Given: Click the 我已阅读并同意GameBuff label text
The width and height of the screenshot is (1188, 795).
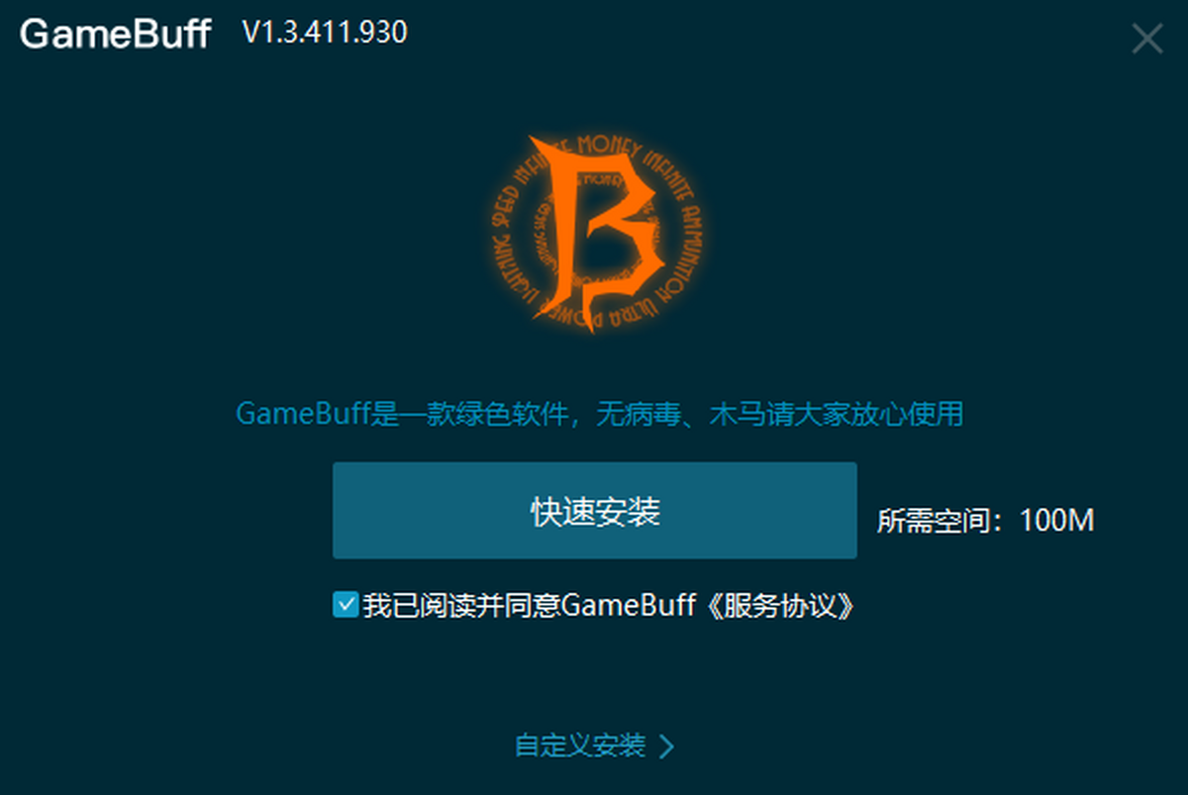Looking at the screenshot, I should tap(530, 606).
